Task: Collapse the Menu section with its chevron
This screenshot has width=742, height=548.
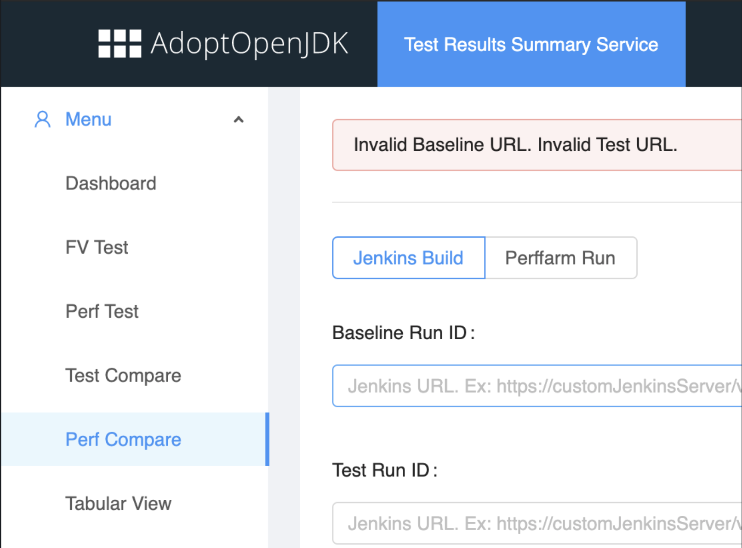Action: pyautogui.click(x=238, y=119)
